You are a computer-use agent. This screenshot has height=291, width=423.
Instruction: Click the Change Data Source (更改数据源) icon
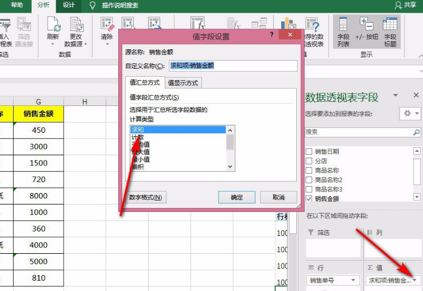coord(76,24)
